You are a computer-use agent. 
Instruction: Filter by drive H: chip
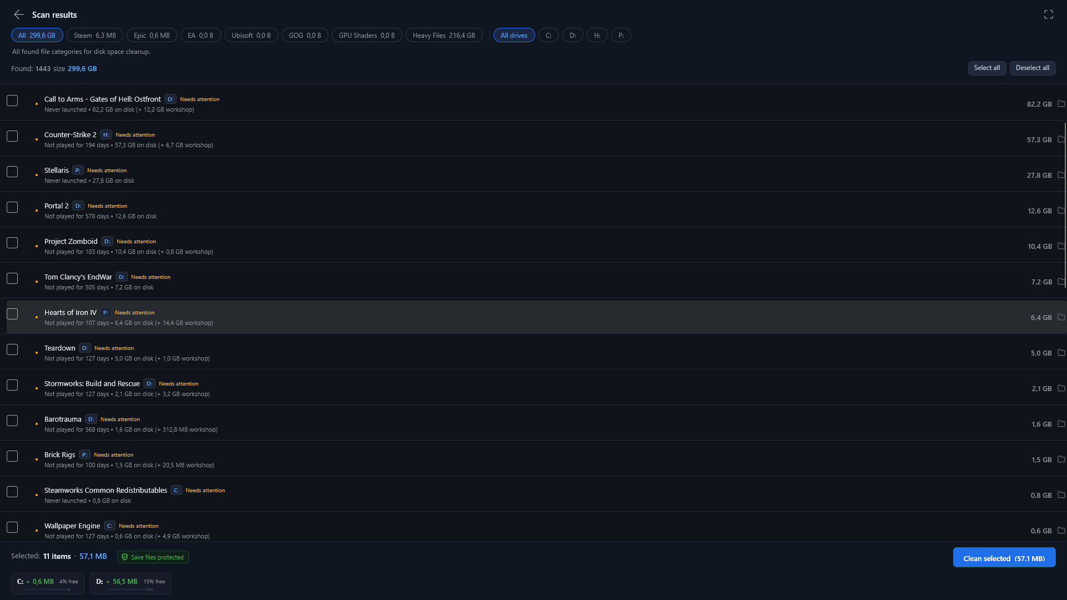[597, 35]
